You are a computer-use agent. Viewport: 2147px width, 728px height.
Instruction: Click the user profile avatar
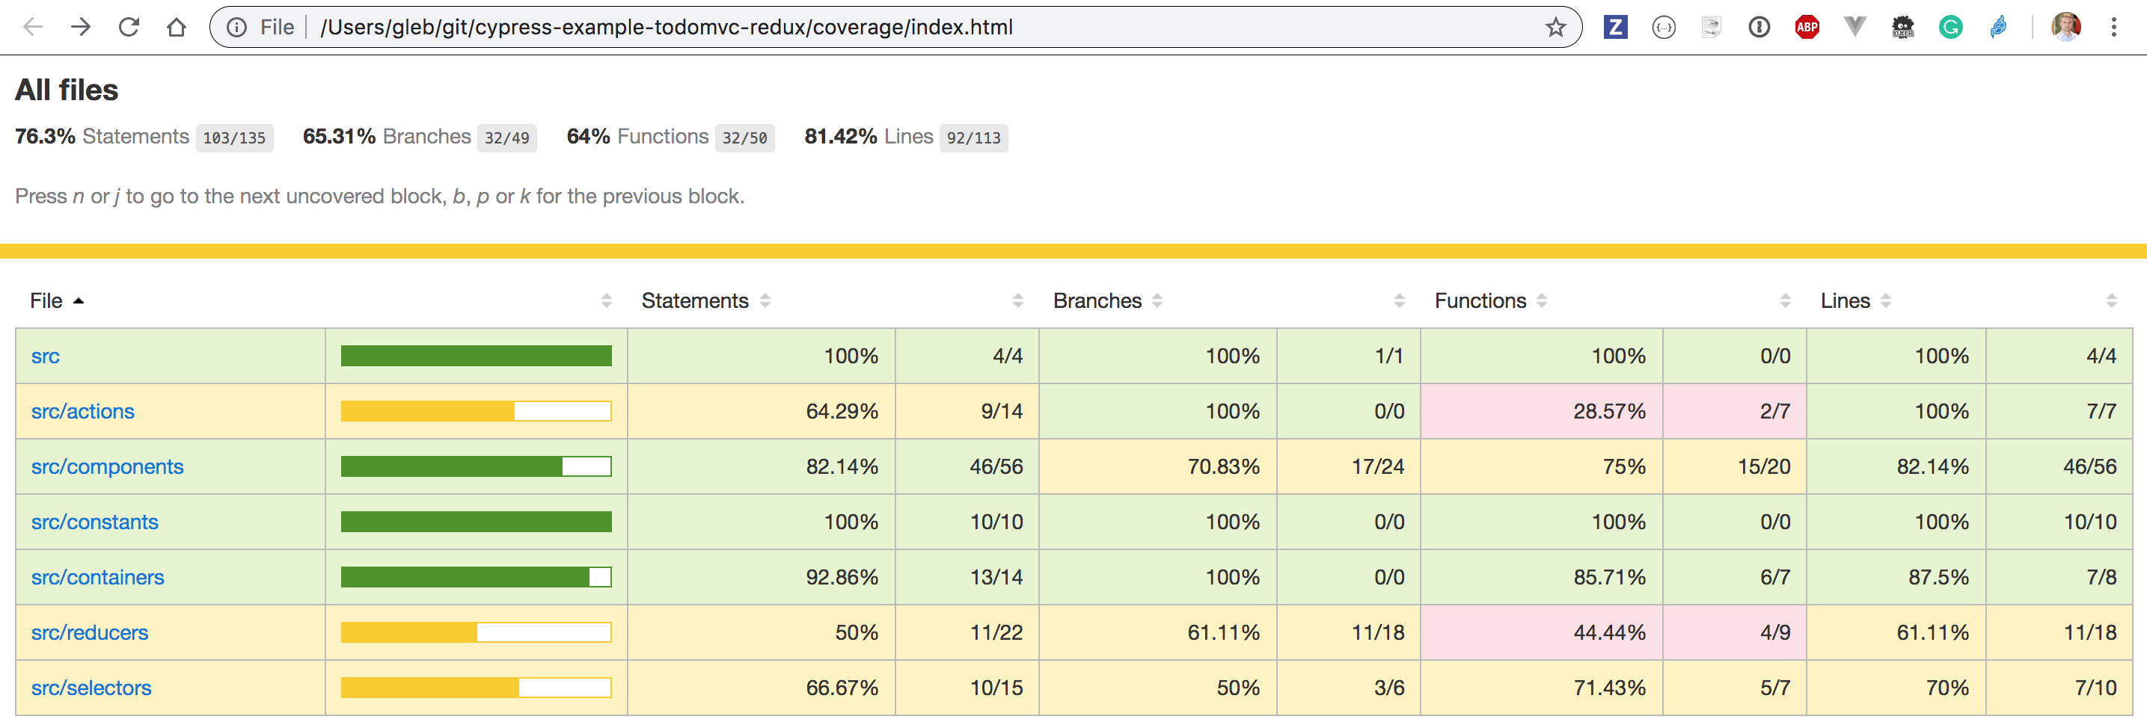point(2065,28)
